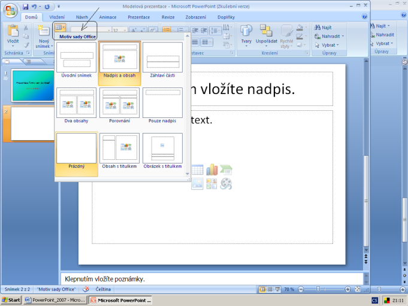The image size is (408, 306).
Task: Switch to the Zobrazení tab
Action: (196, 17)
